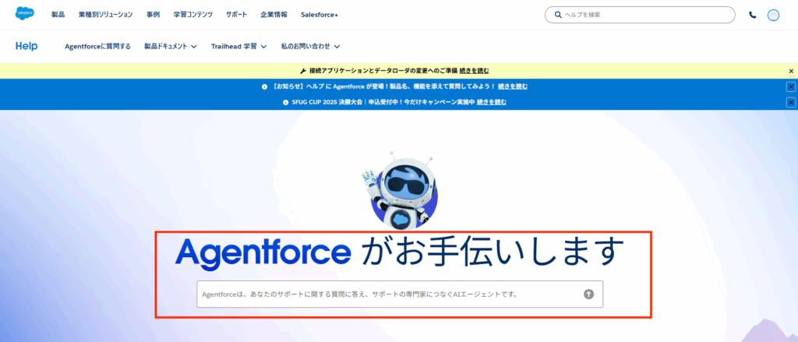This screenshot has width=798, height=342.
Task: Open the user profile avatar
Action: (x=773, y=15)
